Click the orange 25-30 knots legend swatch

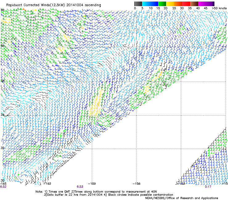tap(178, 4)
